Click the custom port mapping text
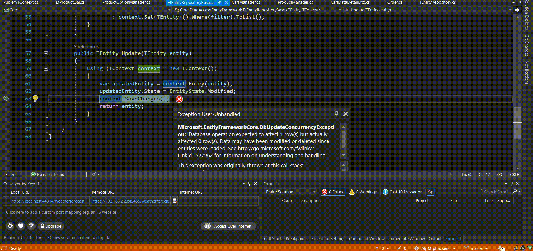533x251 pixels. pyautogui.click(x=62, y=212)
